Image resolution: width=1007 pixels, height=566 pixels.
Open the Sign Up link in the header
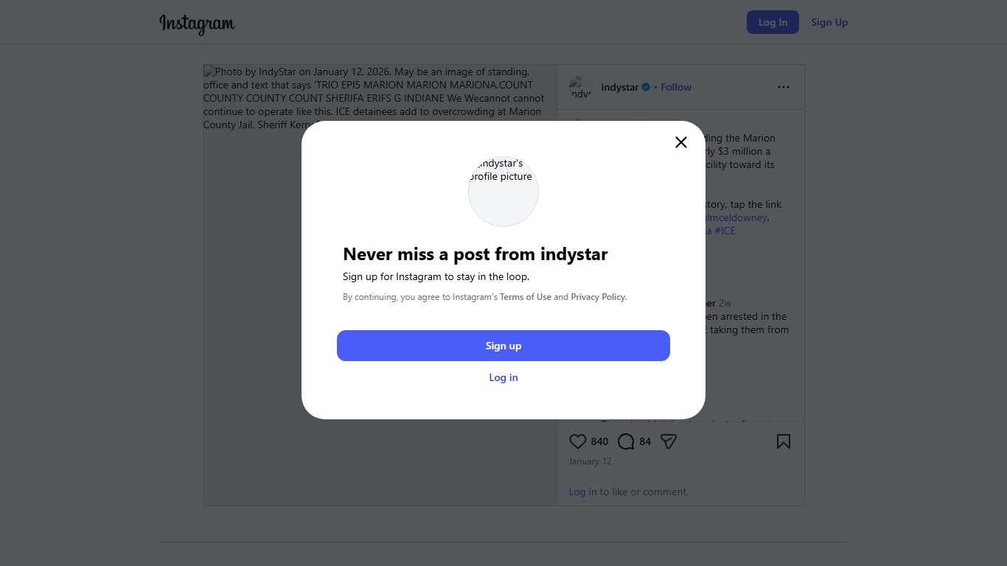[x=829, y=22]
